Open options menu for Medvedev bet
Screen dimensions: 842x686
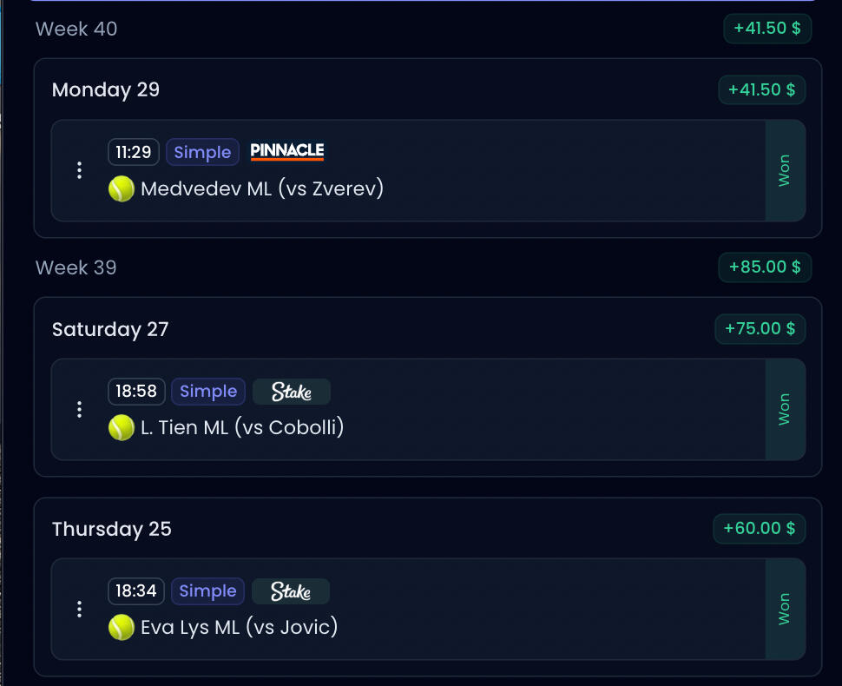click(x=80, y=170)
